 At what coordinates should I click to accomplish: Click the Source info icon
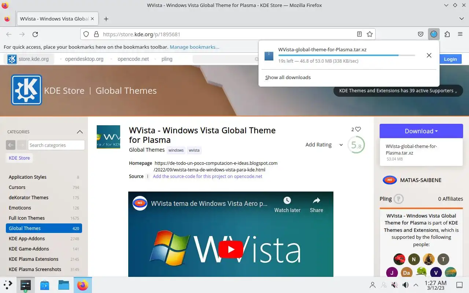148,176
